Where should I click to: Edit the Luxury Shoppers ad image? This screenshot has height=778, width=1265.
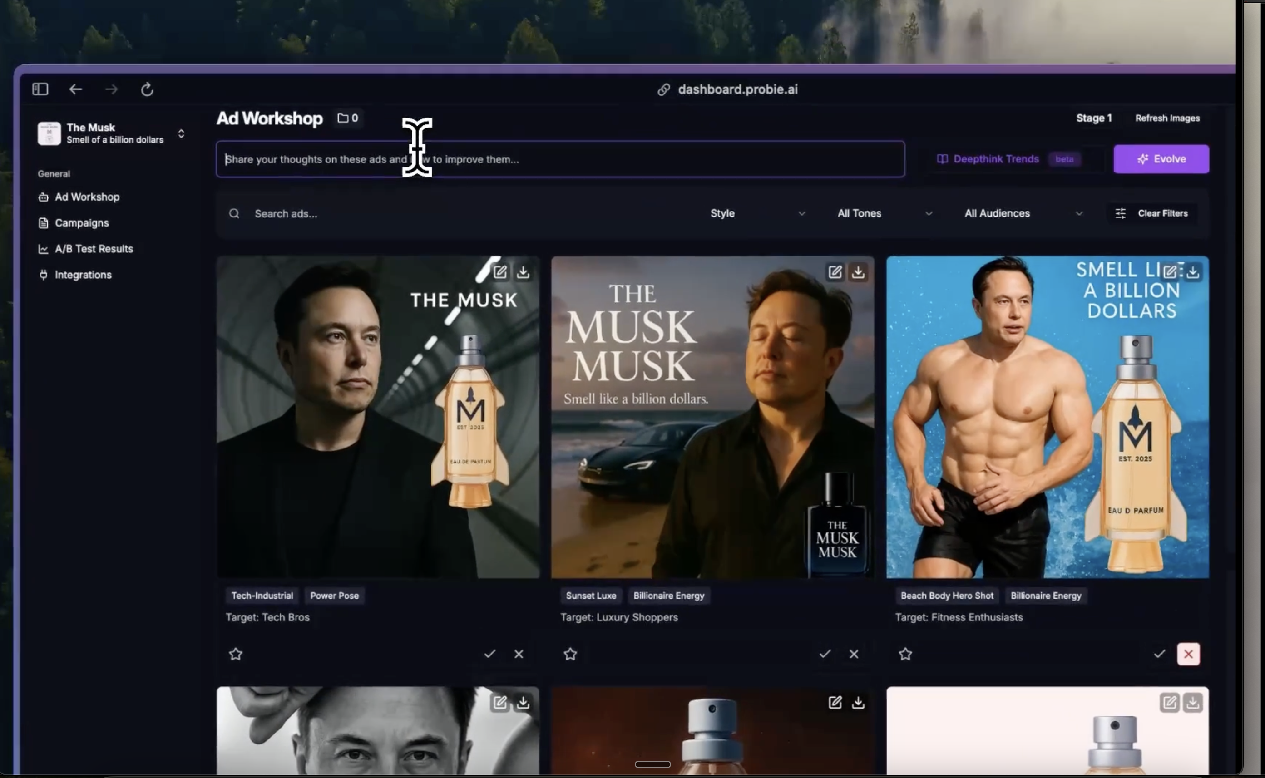pyautogui.click(x=835, y=272)
